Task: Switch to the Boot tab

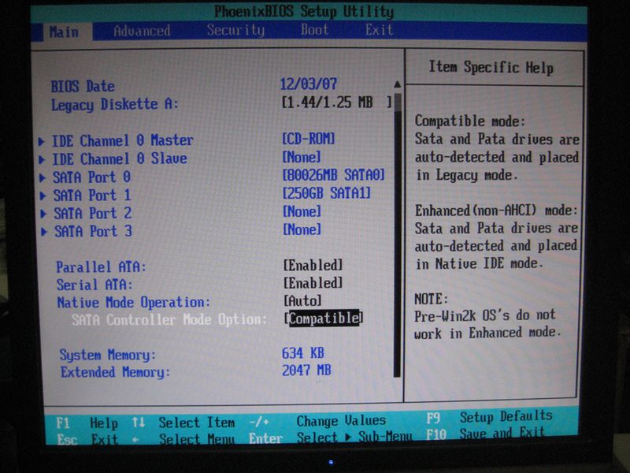Action: tap(314, 30)
